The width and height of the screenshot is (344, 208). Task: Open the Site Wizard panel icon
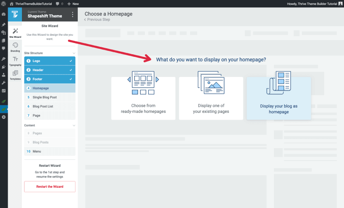(x=15, y=33)
